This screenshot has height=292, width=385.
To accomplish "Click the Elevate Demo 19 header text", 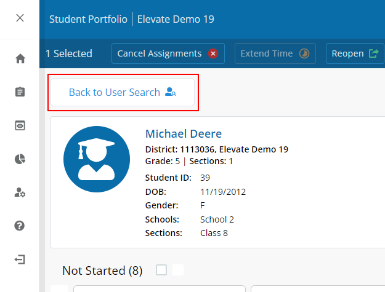I will click(176, 19).
